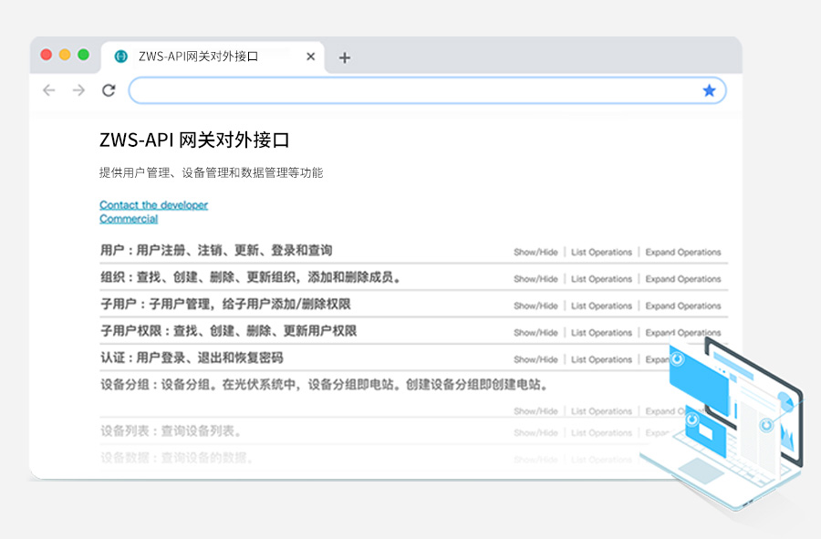
Task: Click the yellow window minimize dot
Action: (65, 55)
